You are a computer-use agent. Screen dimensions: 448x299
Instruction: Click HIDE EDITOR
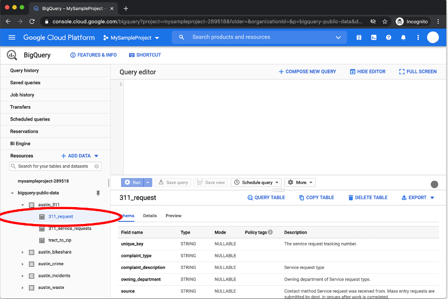point(368,72)
